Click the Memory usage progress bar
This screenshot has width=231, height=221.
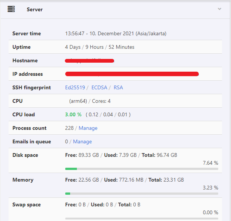(141, 194)
